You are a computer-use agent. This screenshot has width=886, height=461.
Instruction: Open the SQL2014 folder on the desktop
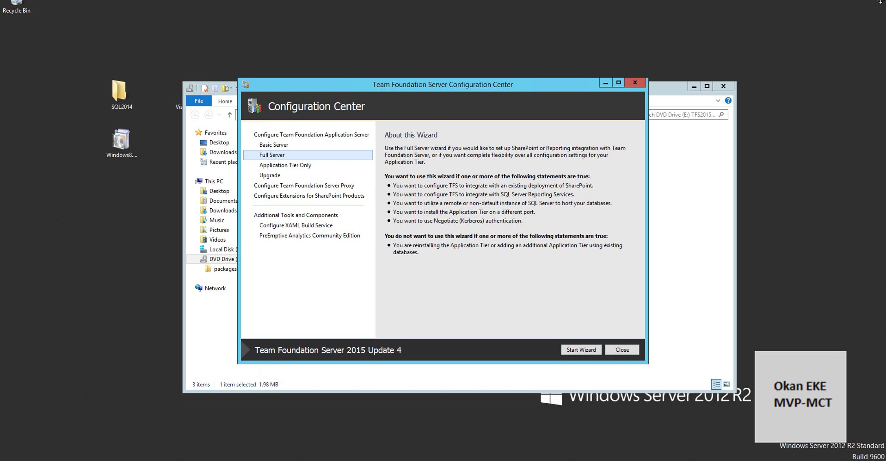click(x=121, y=95)
